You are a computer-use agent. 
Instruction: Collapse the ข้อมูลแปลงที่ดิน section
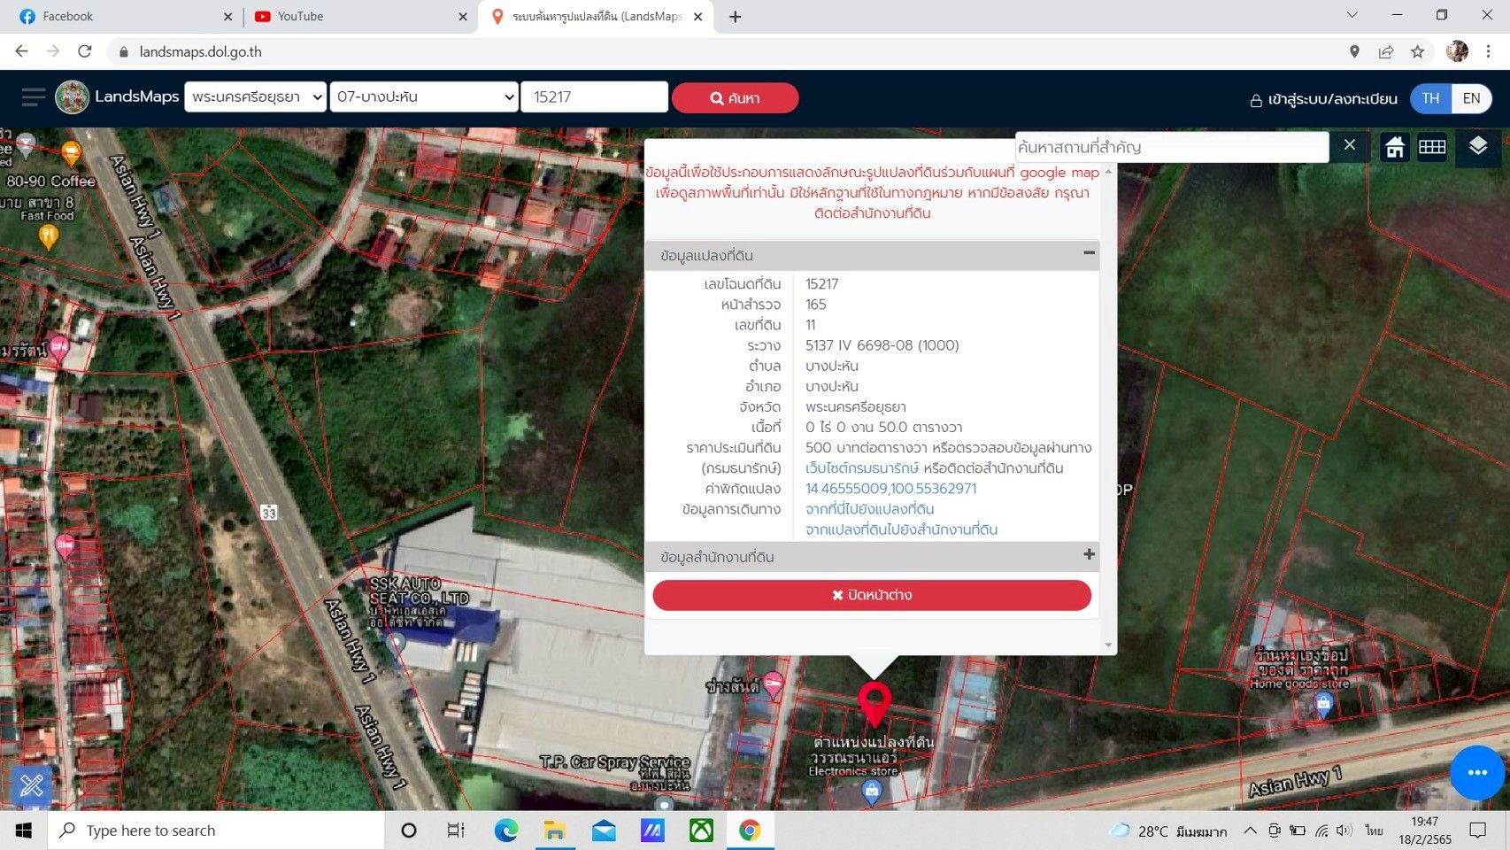tap(1089, 253)
